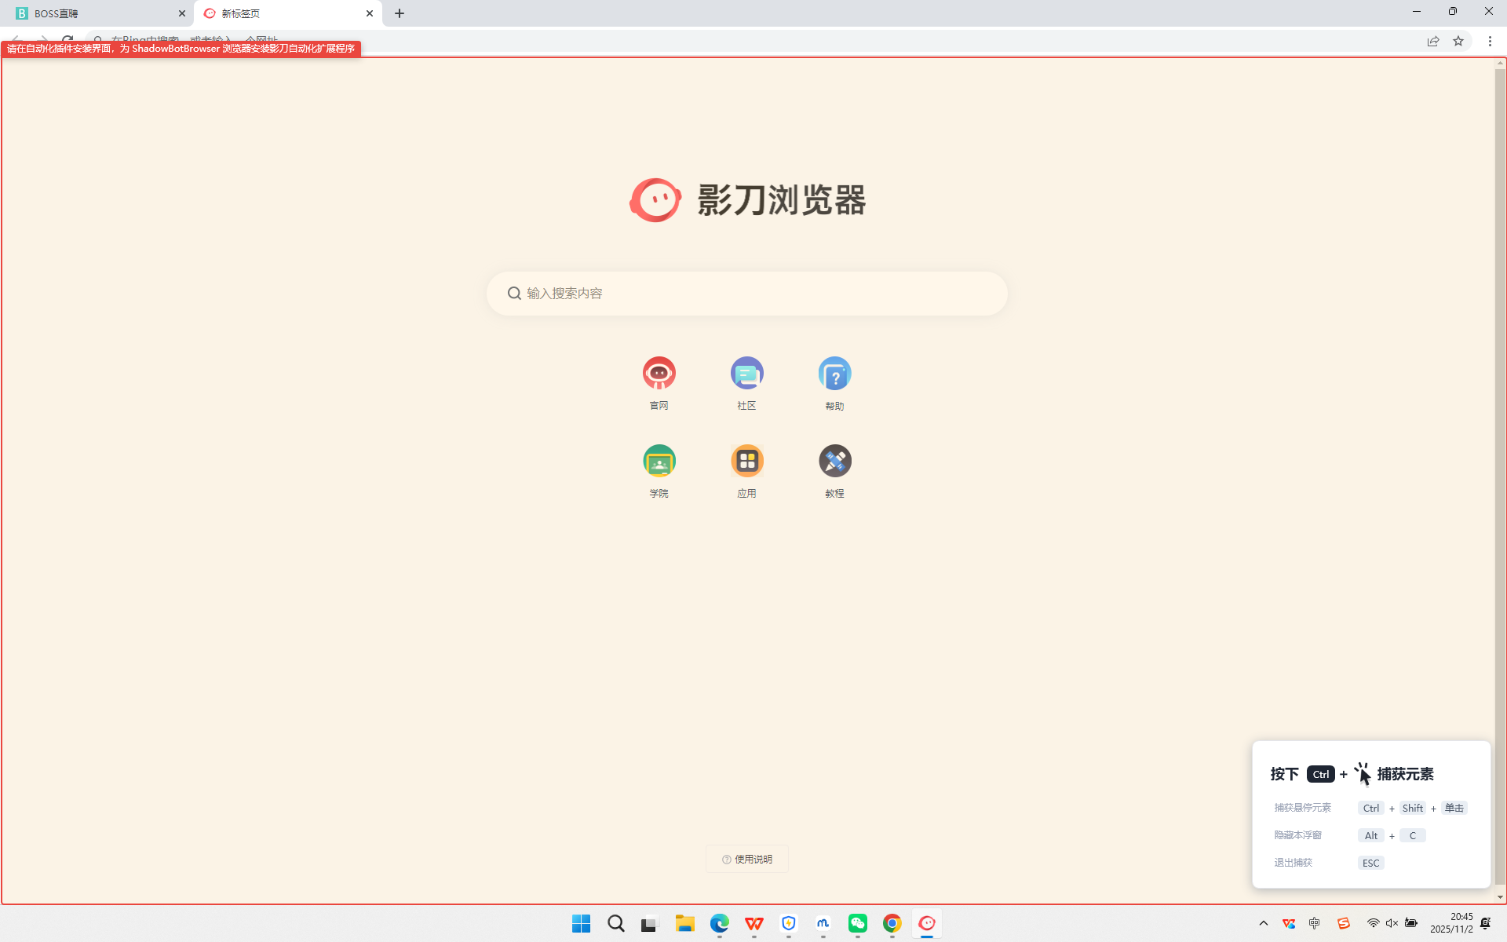This screenshot has height=942, width=1507.
Task: Open Microsoft Edge from the taskbar
Action: (720, 924)
